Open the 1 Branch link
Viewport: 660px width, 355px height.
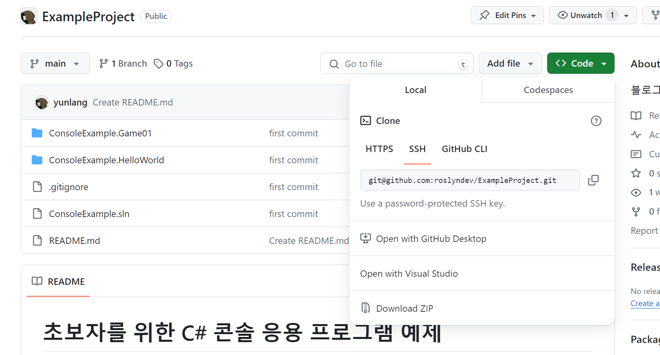point(123,63)
